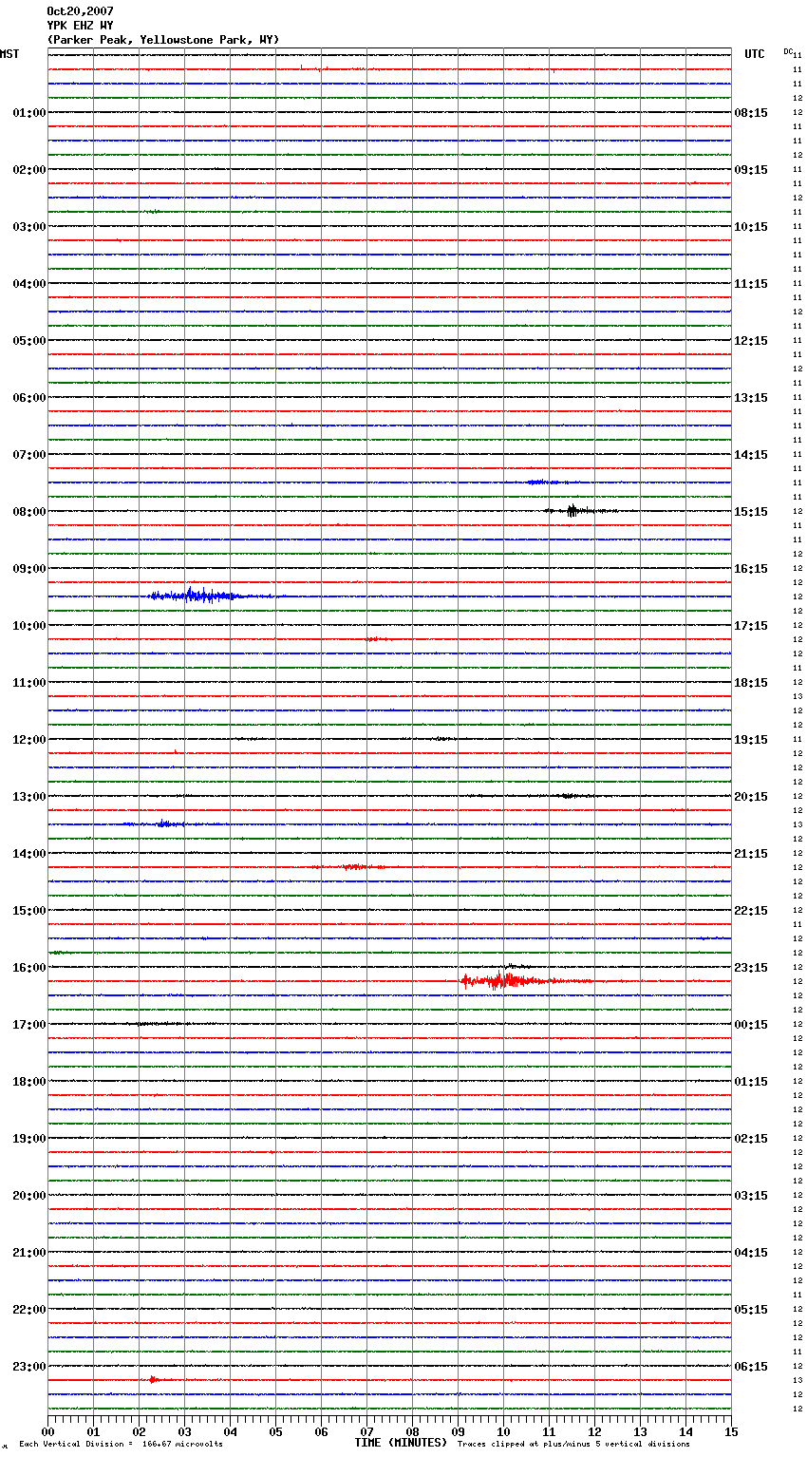Click the 20:00 MST hour label
Image resolution: width=807 pixels, height=1457 pixels.
pyautogui.click(x=28, y=1196)
